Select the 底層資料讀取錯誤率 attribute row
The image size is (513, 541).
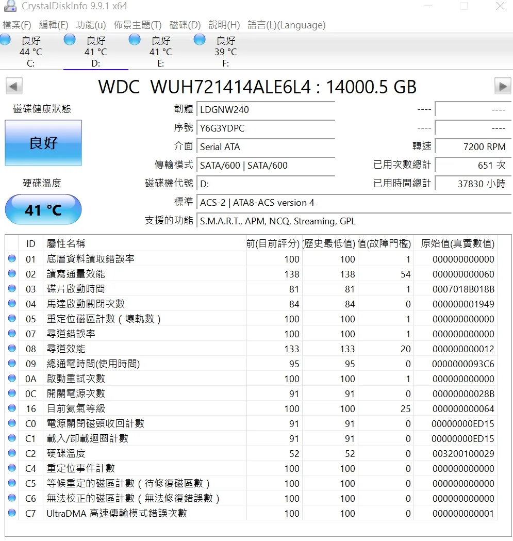click(x=252, y=259)
